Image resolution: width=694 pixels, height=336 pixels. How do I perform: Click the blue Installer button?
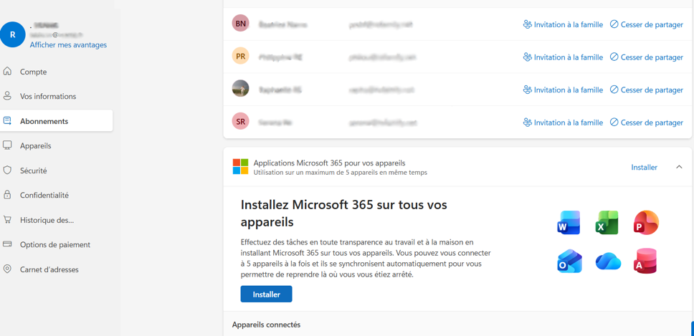pyautogui.click(x=266, y=294)
